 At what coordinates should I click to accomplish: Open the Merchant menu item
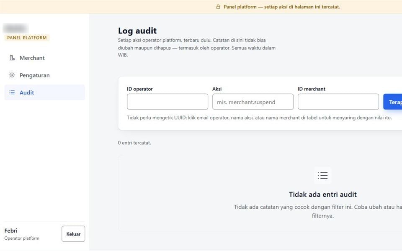[x=45, y=58]
